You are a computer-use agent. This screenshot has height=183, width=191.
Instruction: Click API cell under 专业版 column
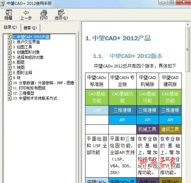122,120
